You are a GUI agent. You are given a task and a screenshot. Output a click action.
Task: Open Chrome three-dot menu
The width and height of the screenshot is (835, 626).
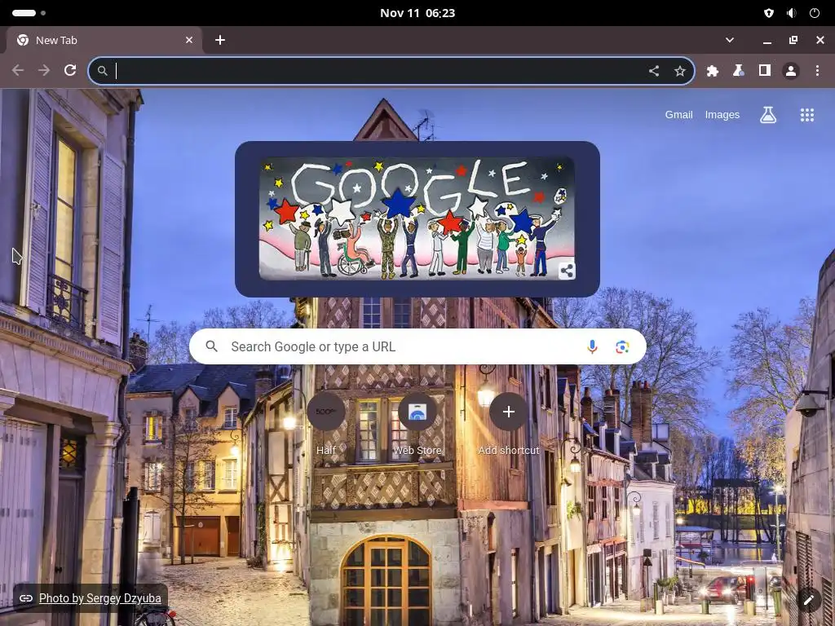click(817, 71)
